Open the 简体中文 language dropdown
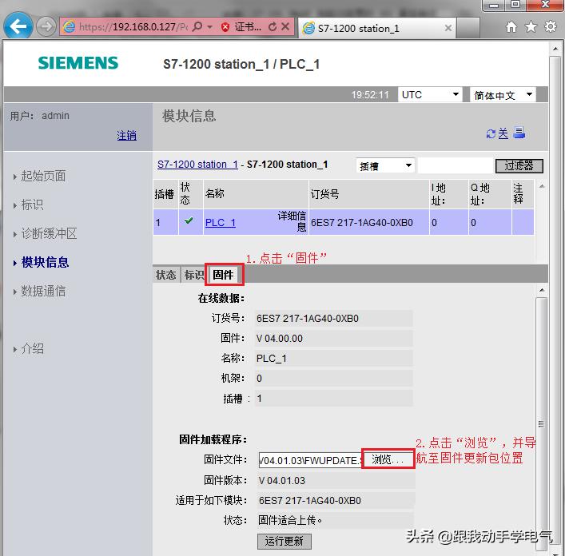565x556 pixels. point(503,95)
